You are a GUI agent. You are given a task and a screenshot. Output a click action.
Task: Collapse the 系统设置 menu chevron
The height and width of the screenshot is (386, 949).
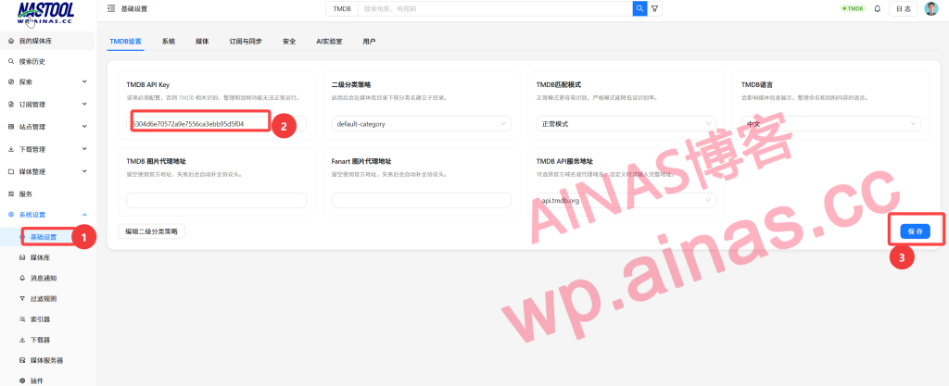point(84,215)
